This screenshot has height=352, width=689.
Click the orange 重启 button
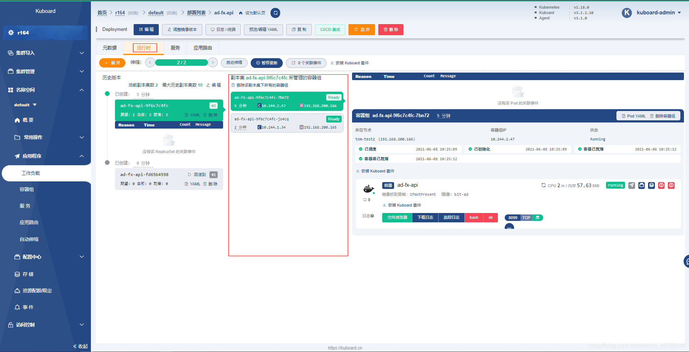click(x=362, y=29)
